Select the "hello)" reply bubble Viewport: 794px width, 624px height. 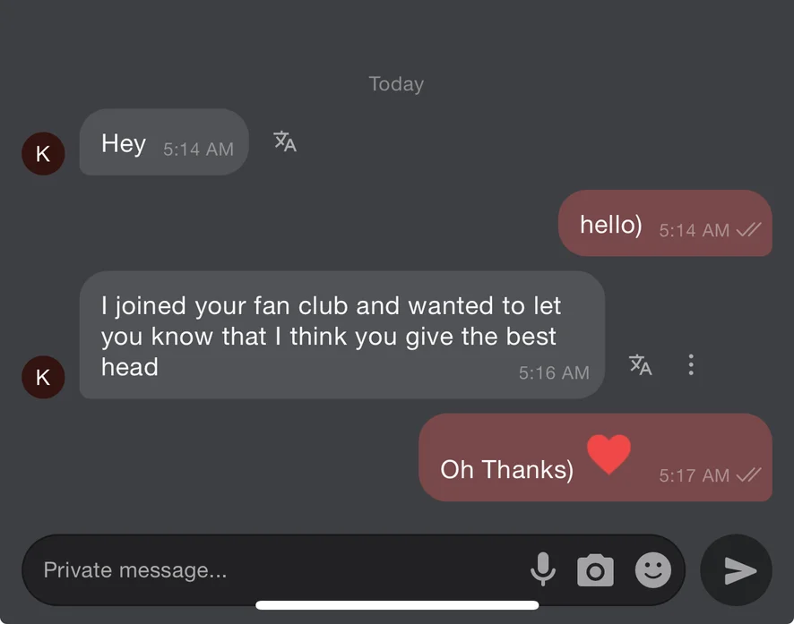(x=610, y=224)
